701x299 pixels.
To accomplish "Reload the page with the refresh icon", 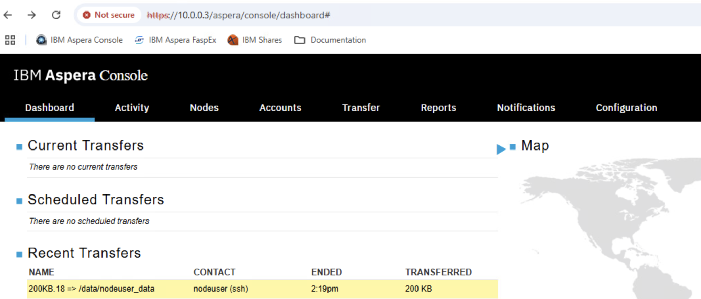I will [56, 15].
